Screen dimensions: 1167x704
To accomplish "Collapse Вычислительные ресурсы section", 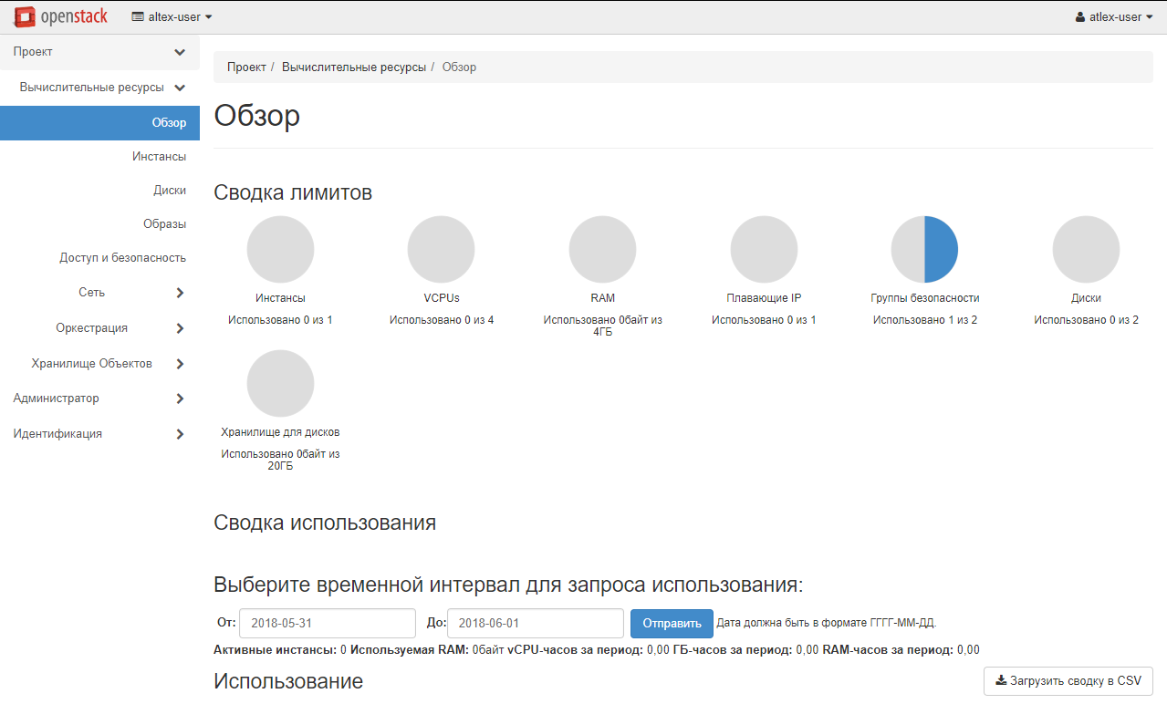I will [180, 88].
